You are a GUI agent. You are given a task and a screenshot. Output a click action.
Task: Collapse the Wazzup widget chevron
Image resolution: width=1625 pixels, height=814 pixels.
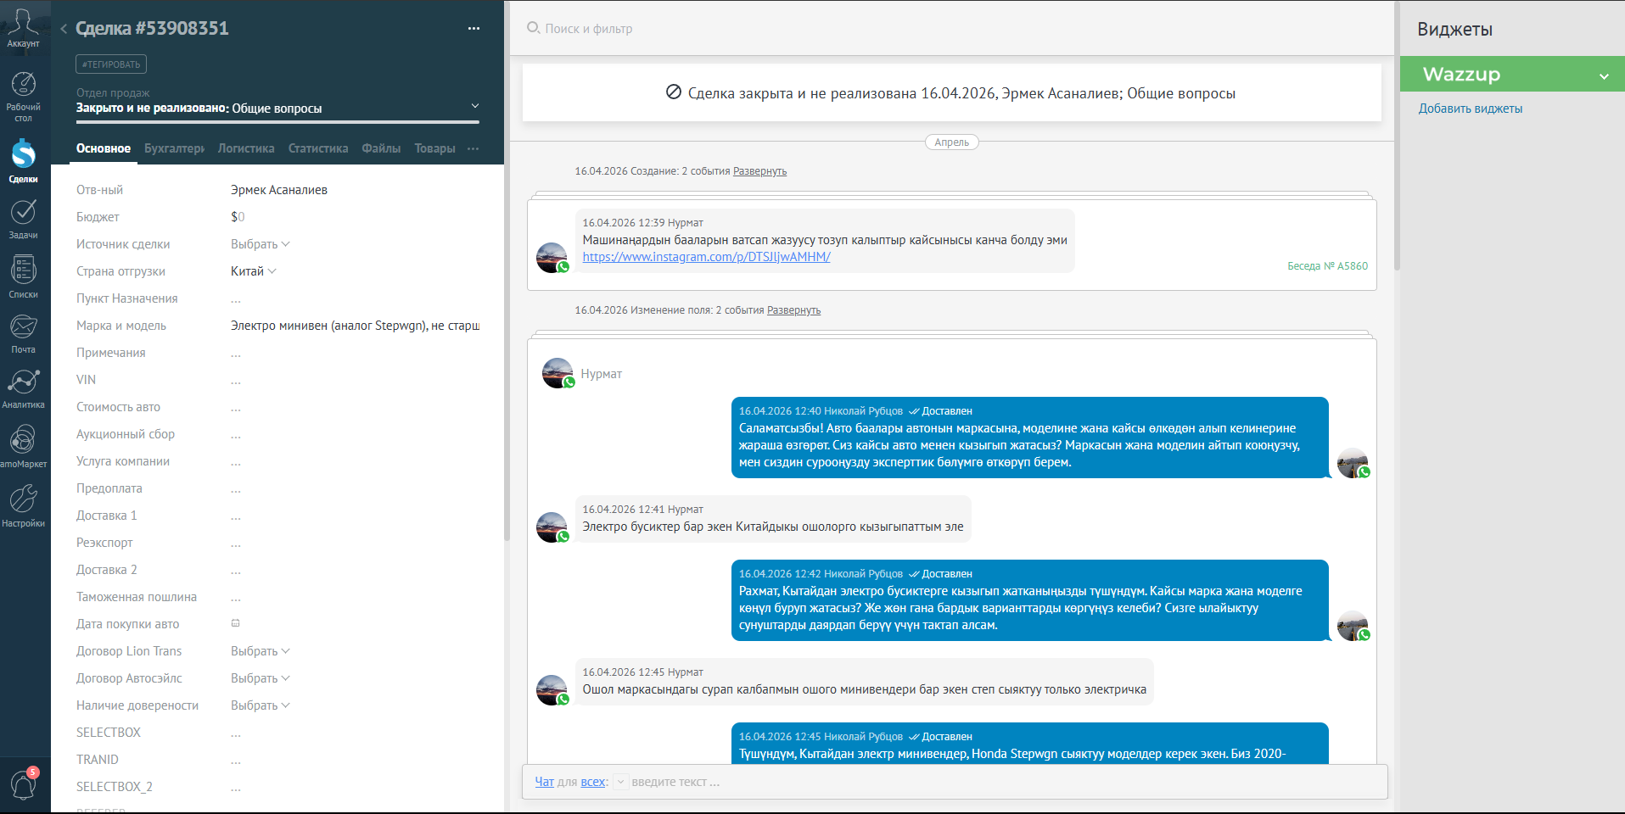(x=1604, y=76)
